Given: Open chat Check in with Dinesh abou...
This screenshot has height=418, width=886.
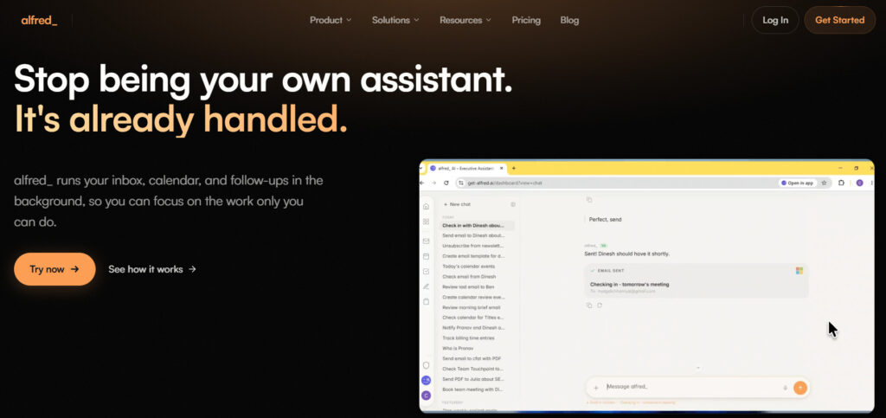Looking at the screenshot, I should (478, 225).
